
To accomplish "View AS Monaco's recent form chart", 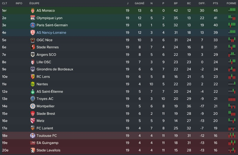I will (232, 10).
